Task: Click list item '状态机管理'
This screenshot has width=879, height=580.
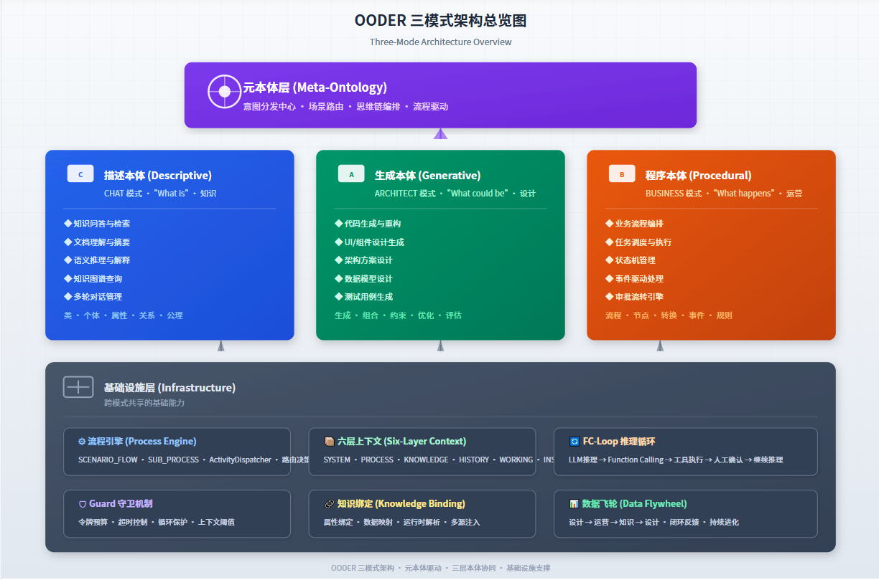Action: [x=630, y=260]
